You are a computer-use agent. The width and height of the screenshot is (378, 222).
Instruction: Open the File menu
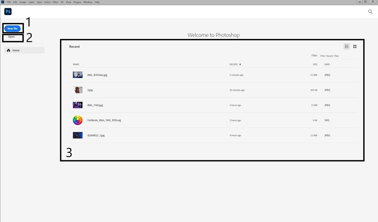[9, 2]
